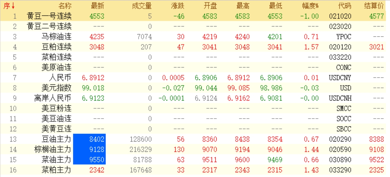Select the 马棕油连 contract name
390x177 pixels.
click(x=56, y=37)
